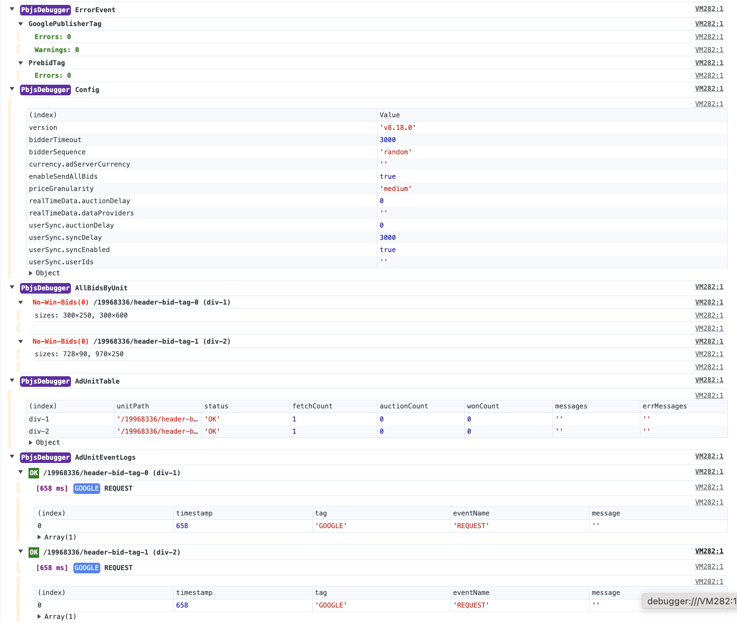Viewport: 737px width, 623px height.
Task: Click the green OK badge for header-bid-tag-0
Action: [x=34, y=473]
